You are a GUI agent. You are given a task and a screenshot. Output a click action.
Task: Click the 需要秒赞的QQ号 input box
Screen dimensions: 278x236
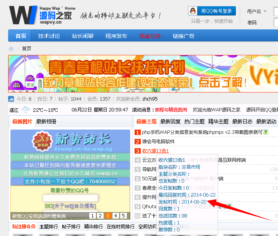pos(70,198)
